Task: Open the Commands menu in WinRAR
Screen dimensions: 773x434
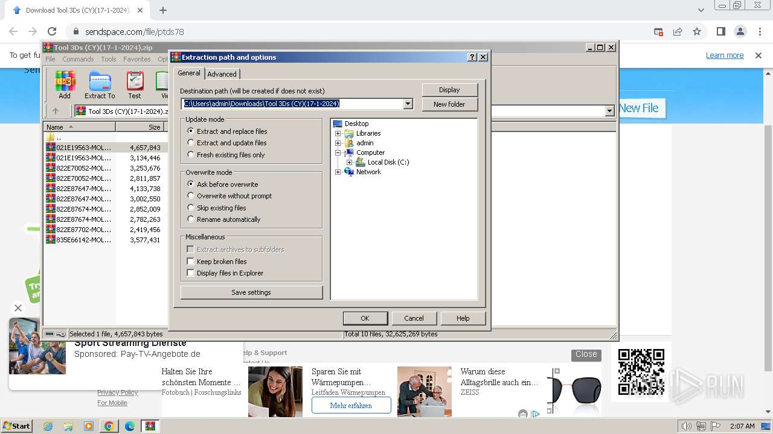Action: pos(78,59)
